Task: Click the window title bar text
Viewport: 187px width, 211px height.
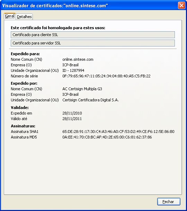Action: 55,6
